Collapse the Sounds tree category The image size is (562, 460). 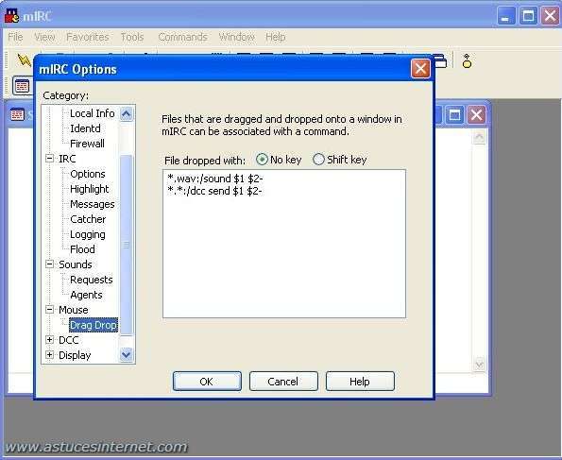[50, 264]
